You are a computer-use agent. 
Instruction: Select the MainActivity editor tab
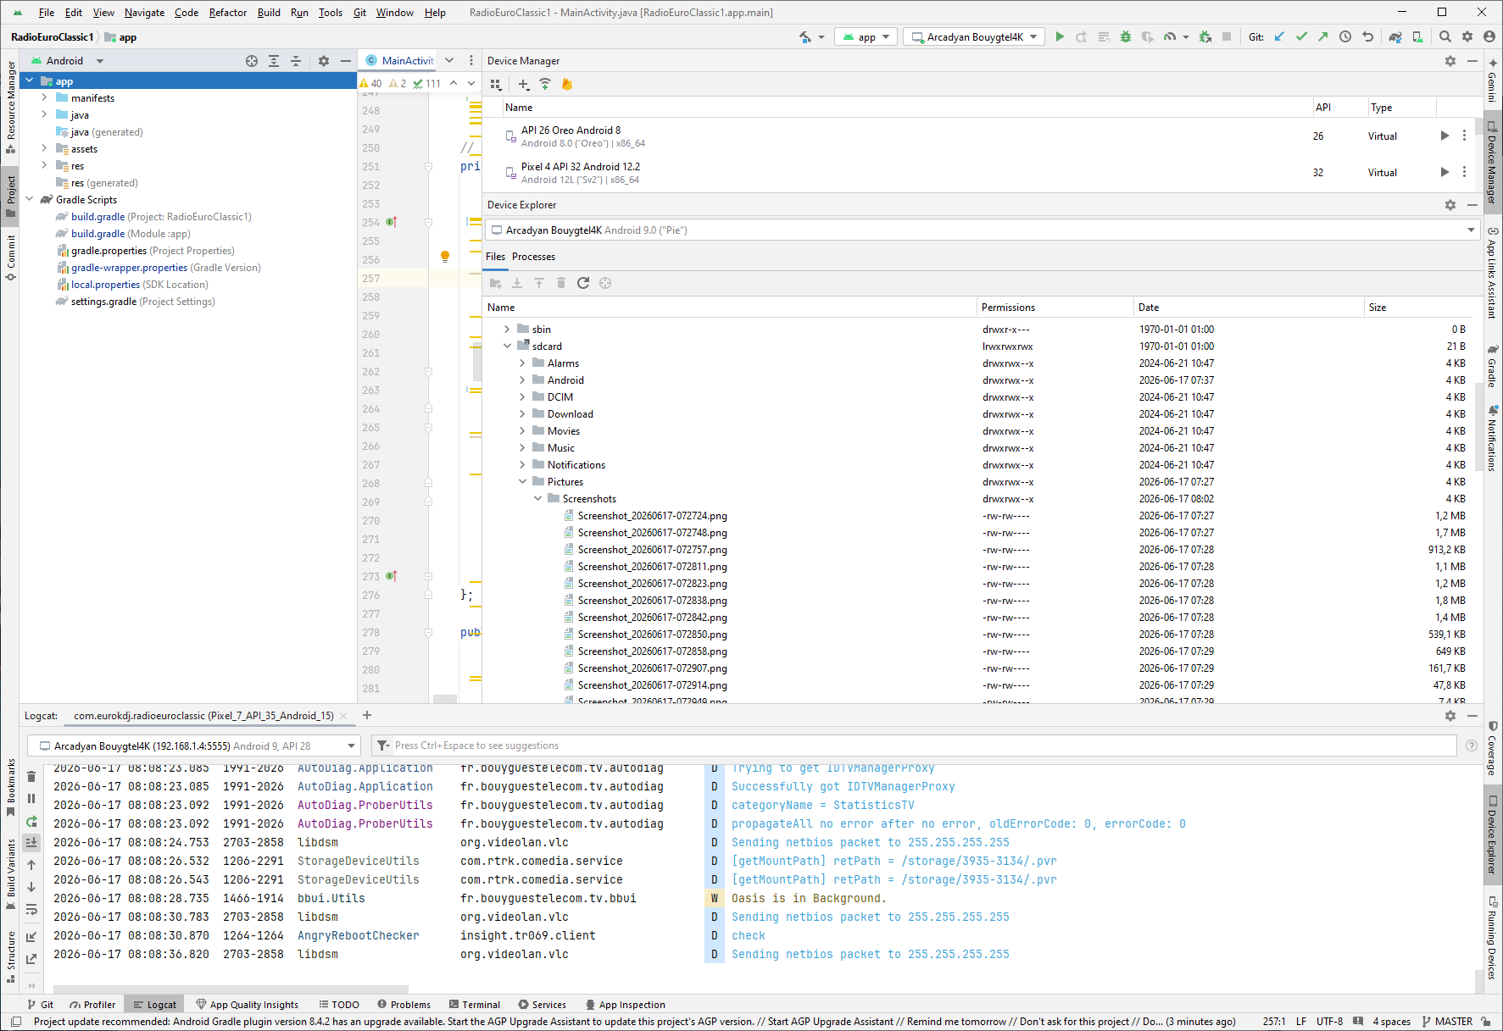400,61
